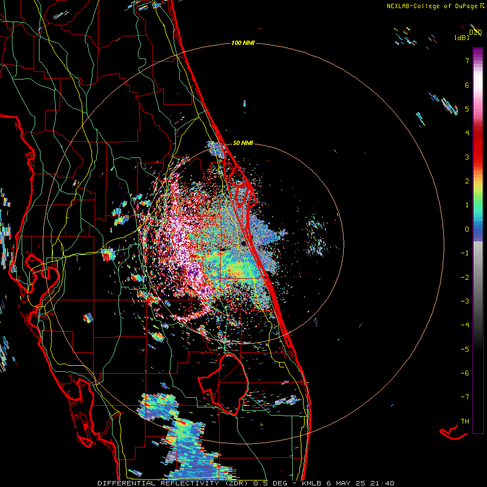Click the "6" value on the color scale
This screenshot has width=487, height=487.
click(x=467, y=85)
